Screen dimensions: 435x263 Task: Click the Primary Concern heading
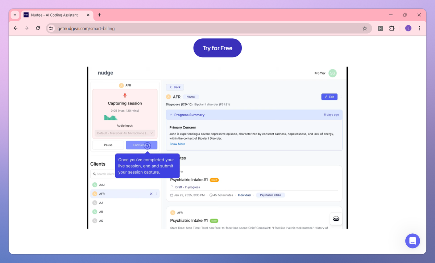click(x=183, y=127)
